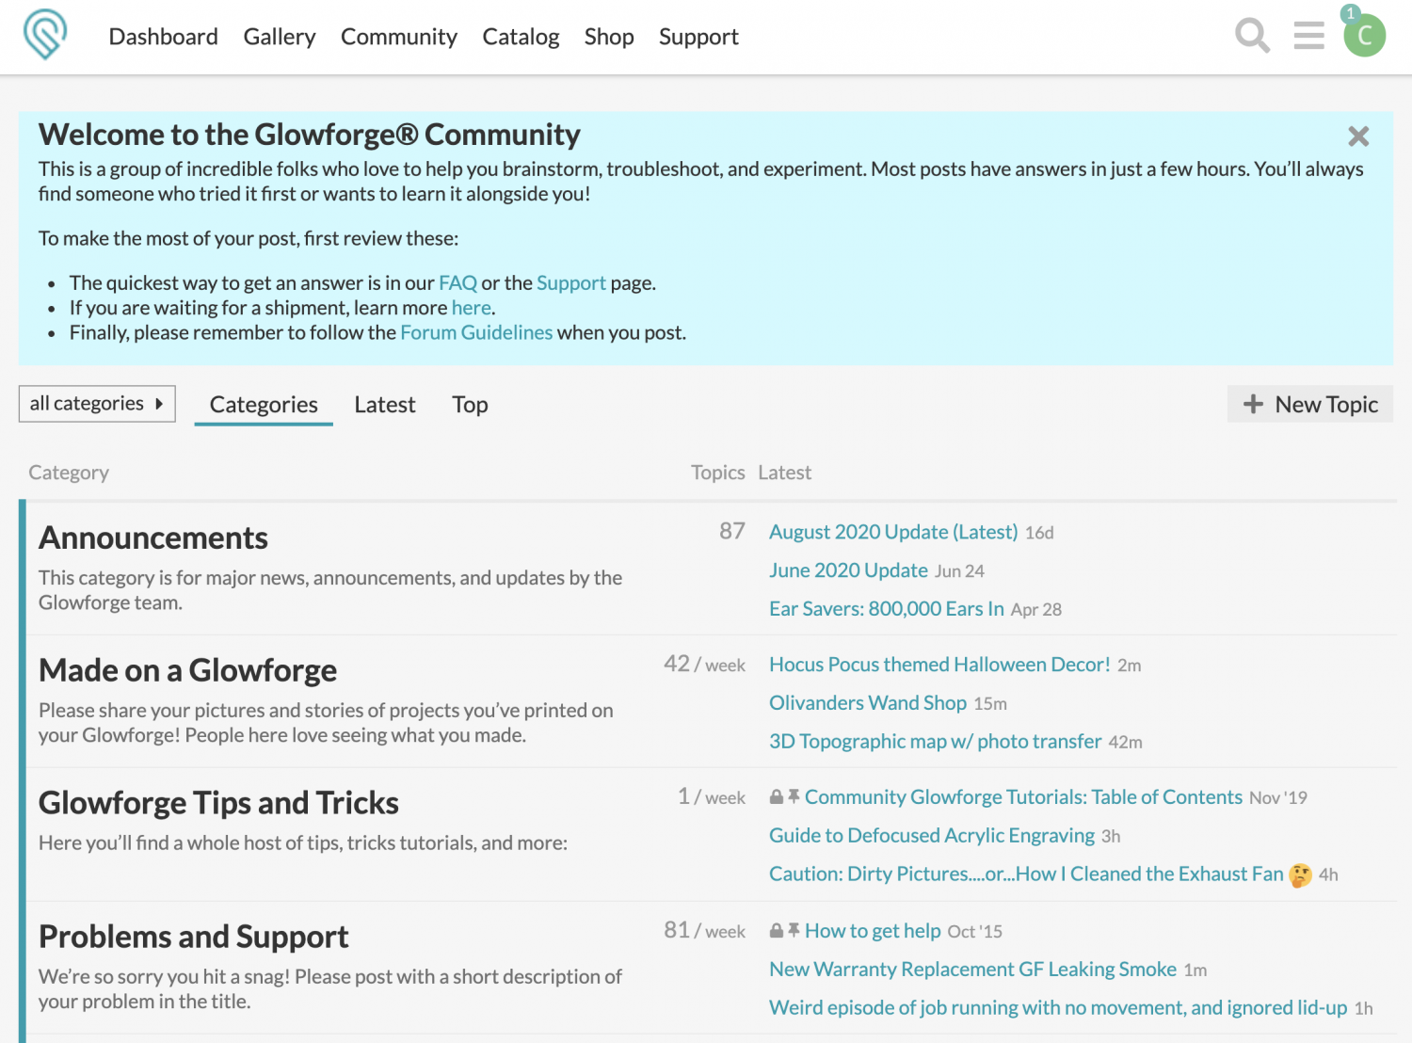Click the Glowforge logo icon

pyautogui.click(x=44, y=35)
